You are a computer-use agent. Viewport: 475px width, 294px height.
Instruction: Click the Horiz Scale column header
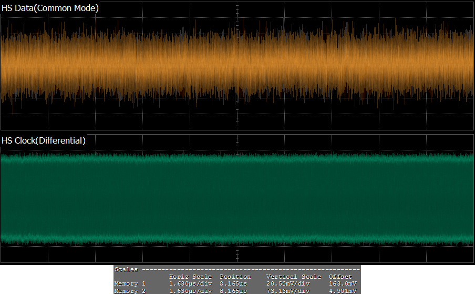coord(190,277)
